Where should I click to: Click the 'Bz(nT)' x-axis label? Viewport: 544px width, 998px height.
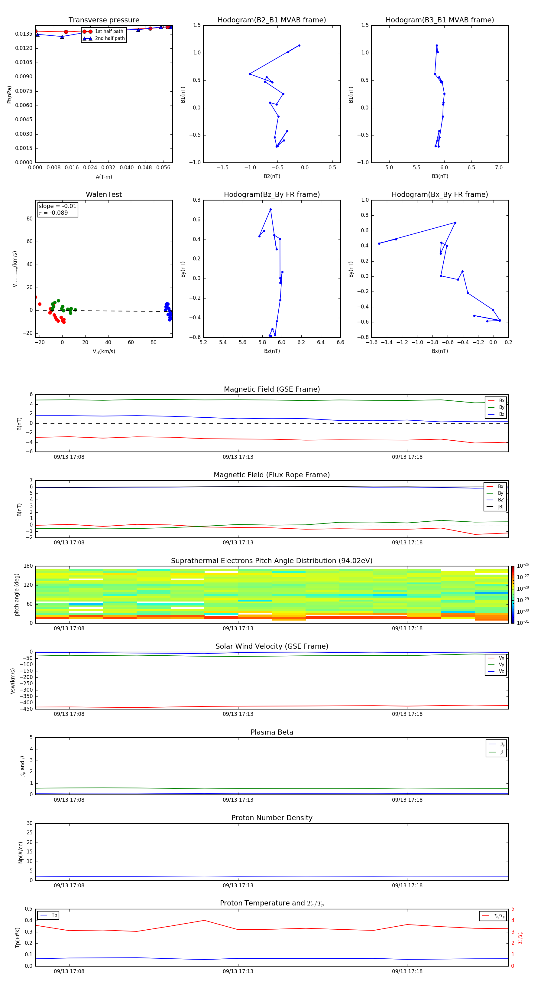click(x=272, y=351)
